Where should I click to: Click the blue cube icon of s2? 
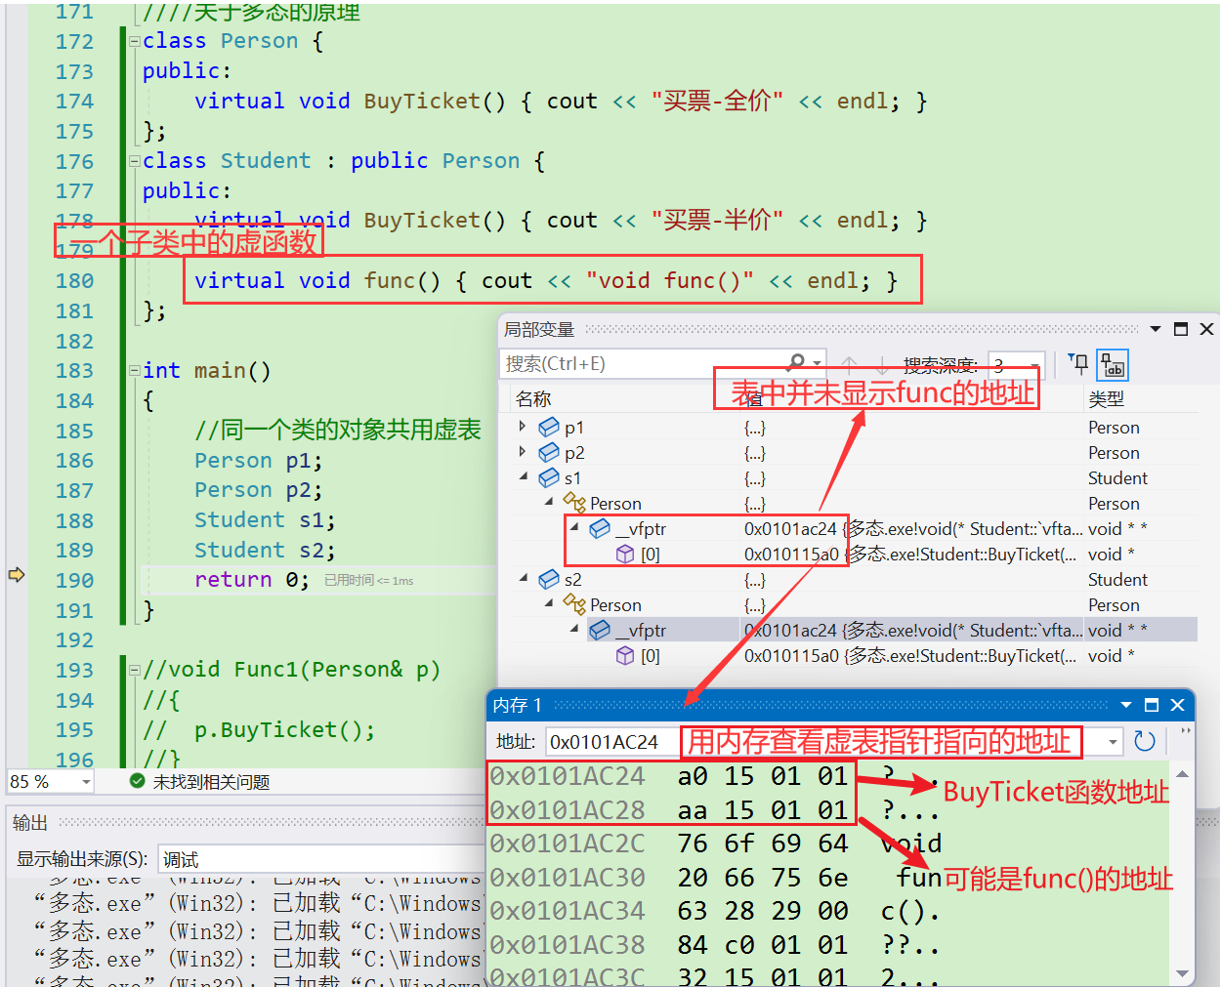(549, 579)
